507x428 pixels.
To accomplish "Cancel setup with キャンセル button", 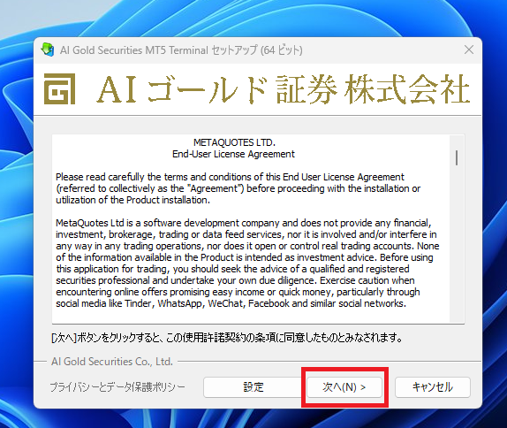I will coord(432,387).
